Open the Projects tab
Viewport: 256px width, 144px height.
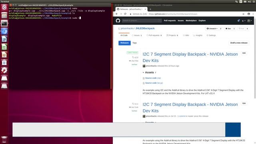[172, 35]
